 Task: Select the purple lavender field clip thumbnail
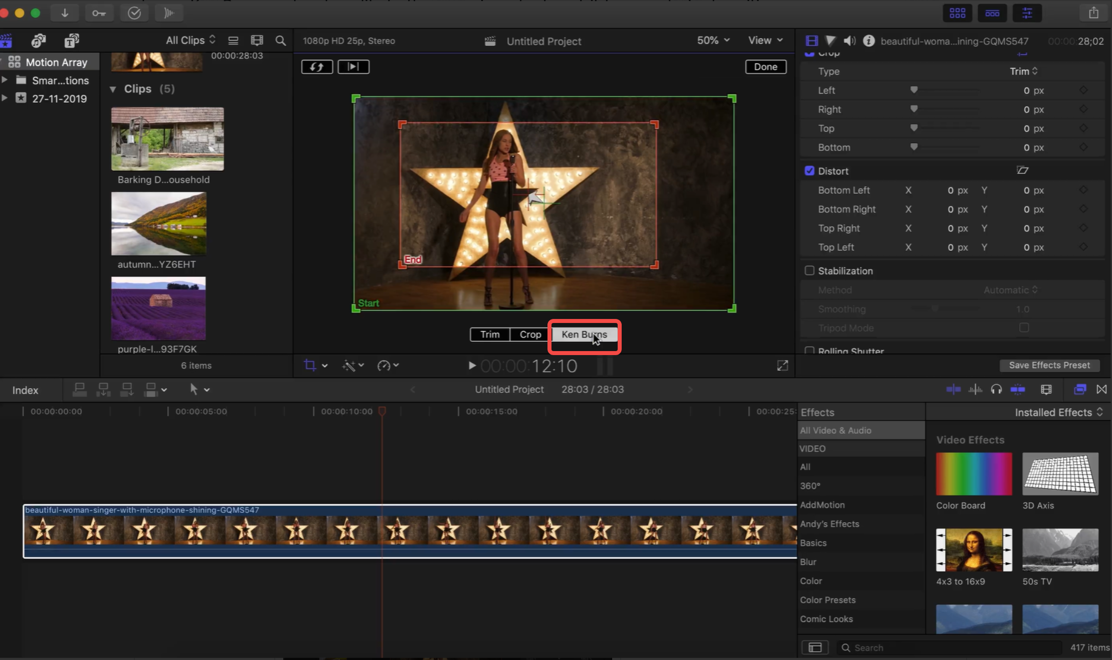pos(158,307)
